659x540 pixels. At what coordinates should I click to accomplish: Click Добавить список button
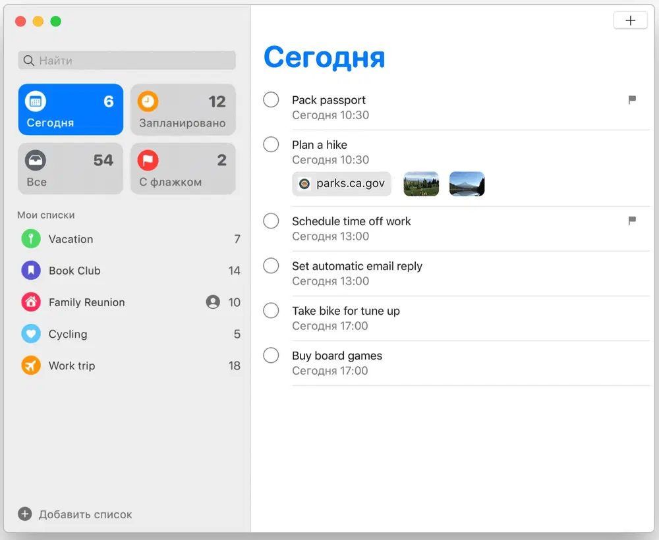pos(76,514)
